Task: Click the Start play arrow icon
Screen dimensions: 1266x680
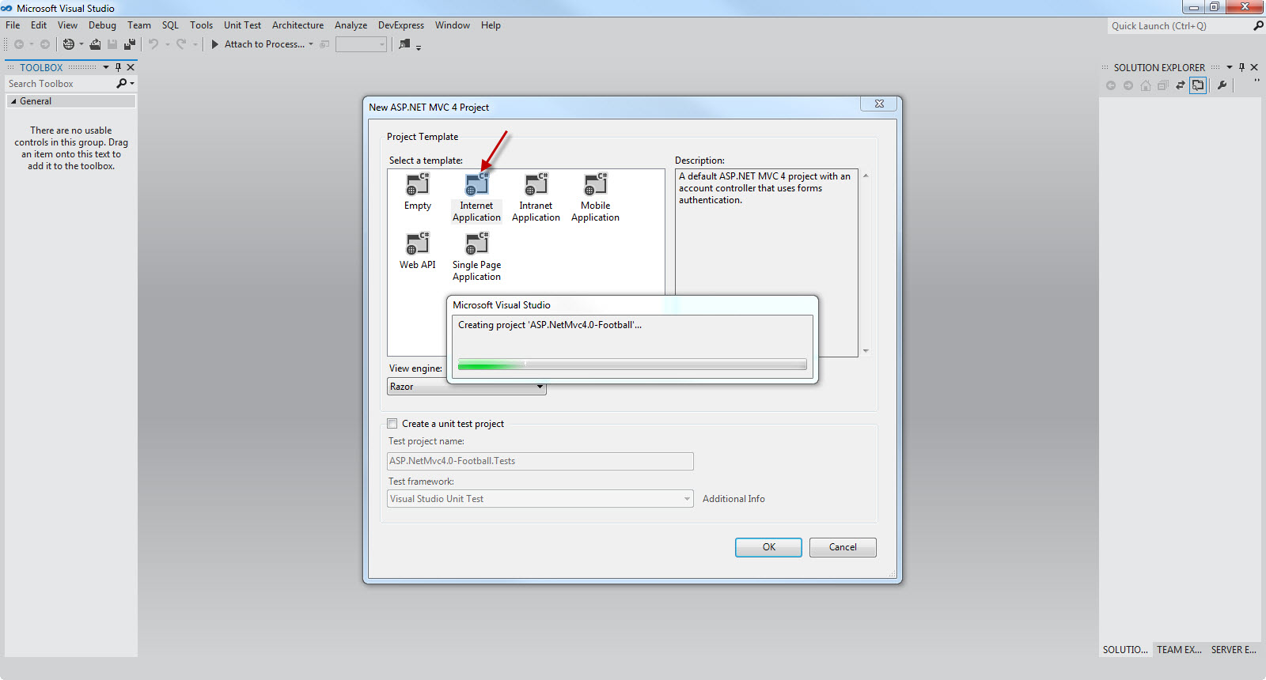Action: pos(214,44)
